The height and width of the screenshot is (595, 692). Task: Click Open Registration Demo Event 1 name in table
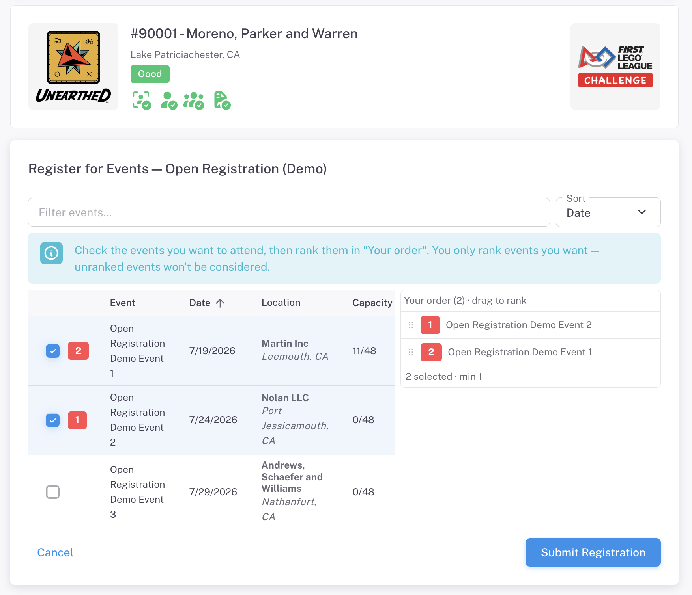tap(137, 351)
